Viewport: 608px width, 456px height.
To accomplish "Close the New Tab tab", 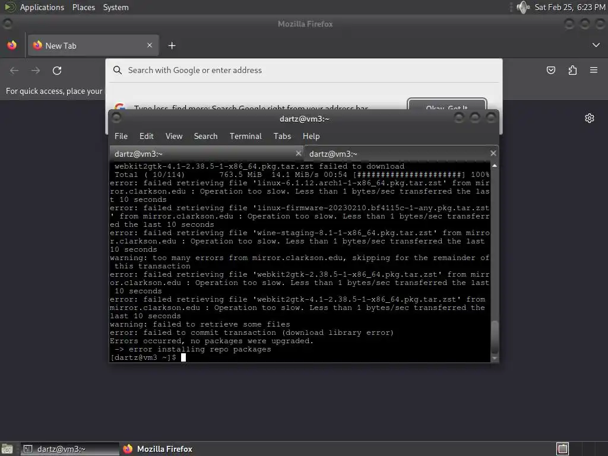I will [150, 45].
